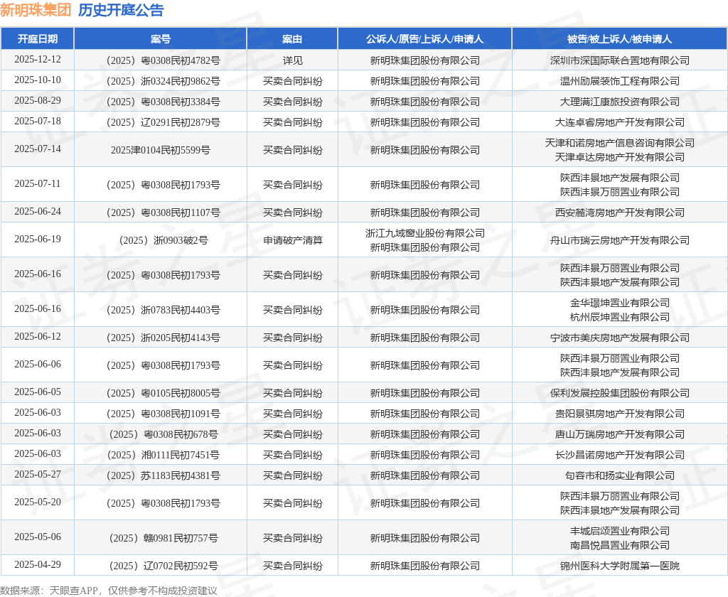Click date cell 2025-05-27
This screenshot has width=728, height=597.
coord(38,474)
